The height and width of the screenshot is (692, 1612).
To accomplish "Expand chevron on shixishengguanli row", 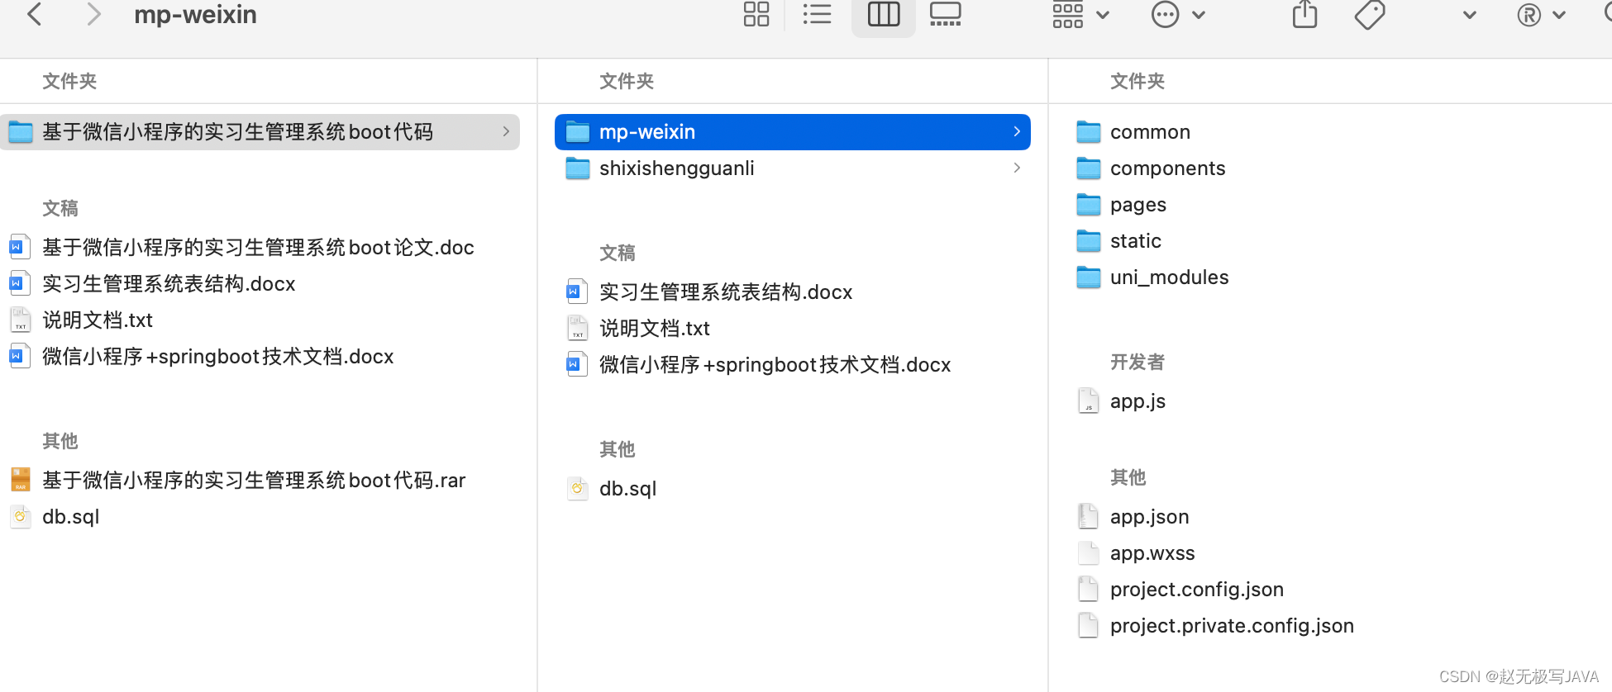I will [1017, 168].
